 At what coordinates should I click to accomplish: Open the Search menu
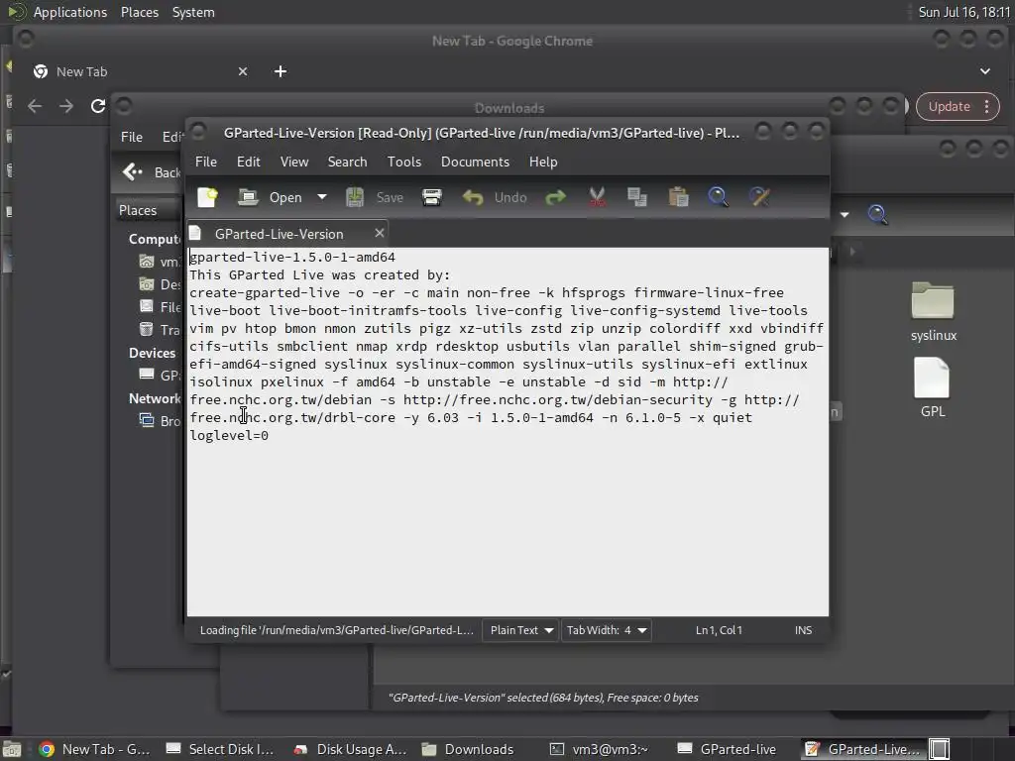[347, 162]
